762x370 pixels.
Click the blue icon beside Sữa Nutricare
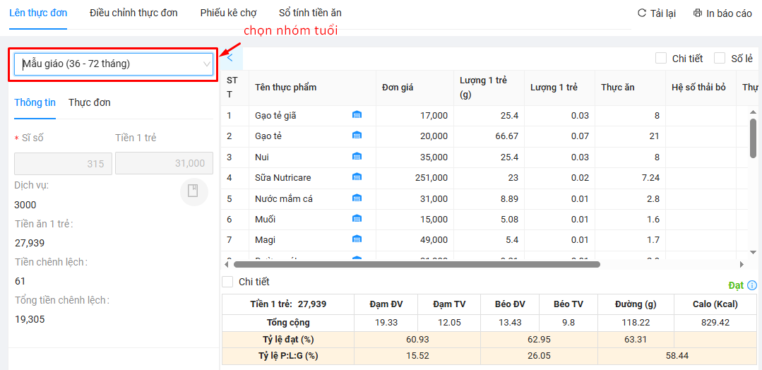pos(357,177)
